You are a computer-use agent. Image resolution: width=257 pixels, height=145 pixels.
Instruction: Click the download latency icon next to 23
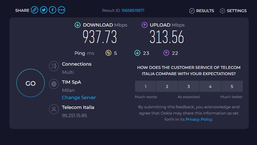pos(137,53)
